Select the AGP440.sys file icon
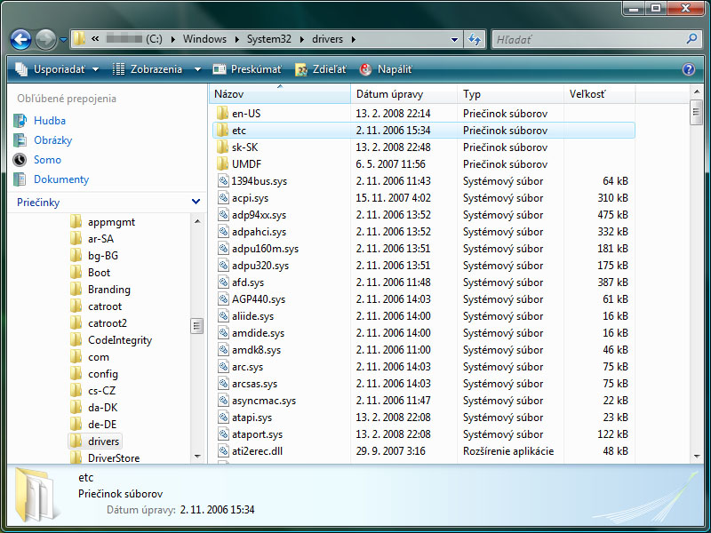 click(x=223, y=299)
